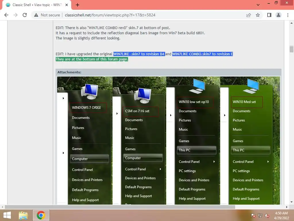Click Computer in the CSM on 7 menu

point(143,158)
